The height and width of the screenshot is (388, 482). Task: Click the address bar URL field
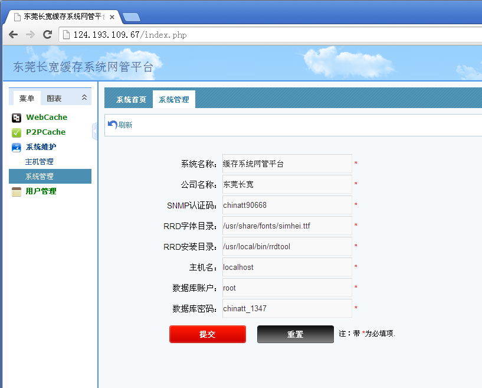click(271, 34)
